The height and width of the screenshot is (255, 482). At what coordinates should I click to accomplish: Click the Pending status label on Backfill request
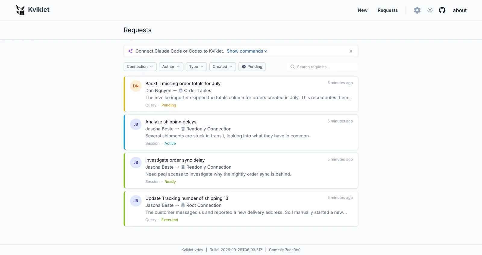(169, 105)
